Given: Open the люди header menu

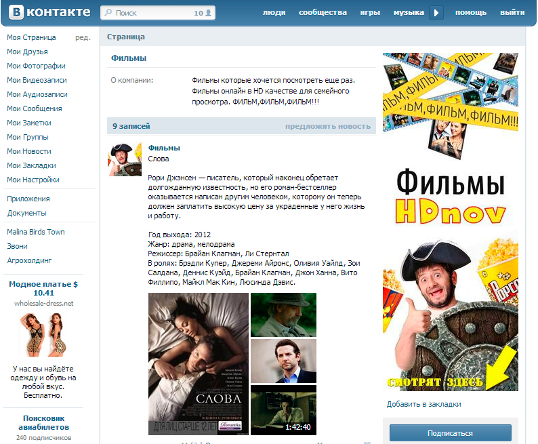Looking at the screenshot, I should pyautogui.click(x=274, y=13).
